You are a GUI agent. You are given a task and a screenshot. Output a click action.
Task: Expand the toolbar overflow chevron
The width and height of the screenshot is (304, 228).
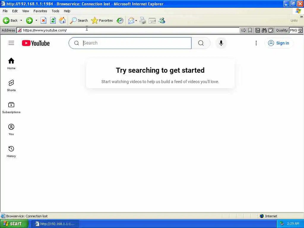coord(302,17)
